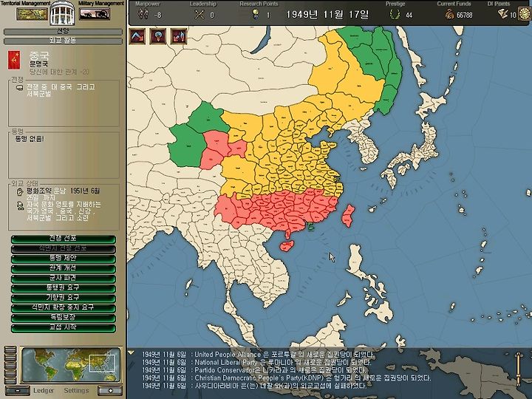Click the Partido Conservador log entry
Viewport: 532px width, 399px height.
click(254, 370)
